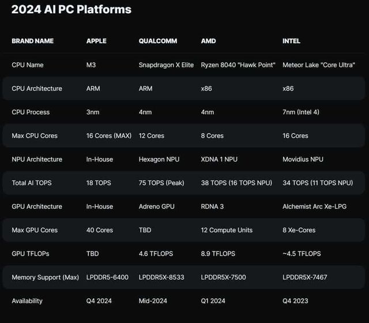Screen dimensions: 369x323
Task: Select the BRAND NAME column header
Action: tap(32, 42)
